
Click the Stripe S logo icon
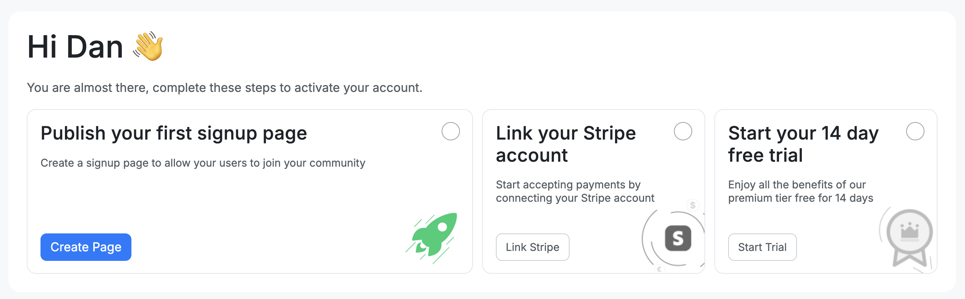pyautogui.click(x=678, y=238)
